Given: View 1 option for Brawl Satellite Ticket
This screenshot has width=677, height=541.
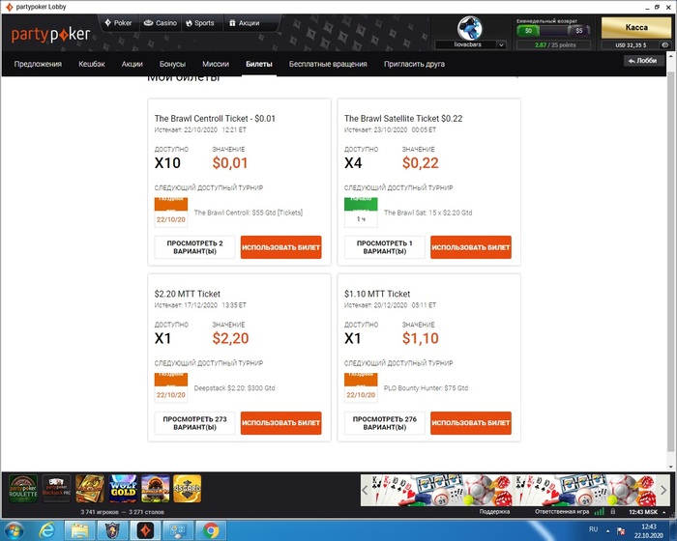Looking at the screenshot, I should point(385,247).
